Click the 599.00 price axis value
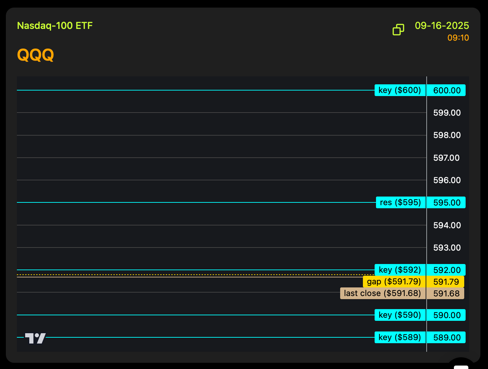 [447, 113]
